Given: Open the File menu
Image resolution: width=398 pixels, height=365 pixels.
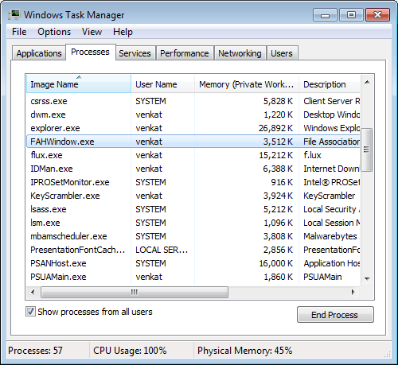Looking at the screenshot, I should click(19, 32).
